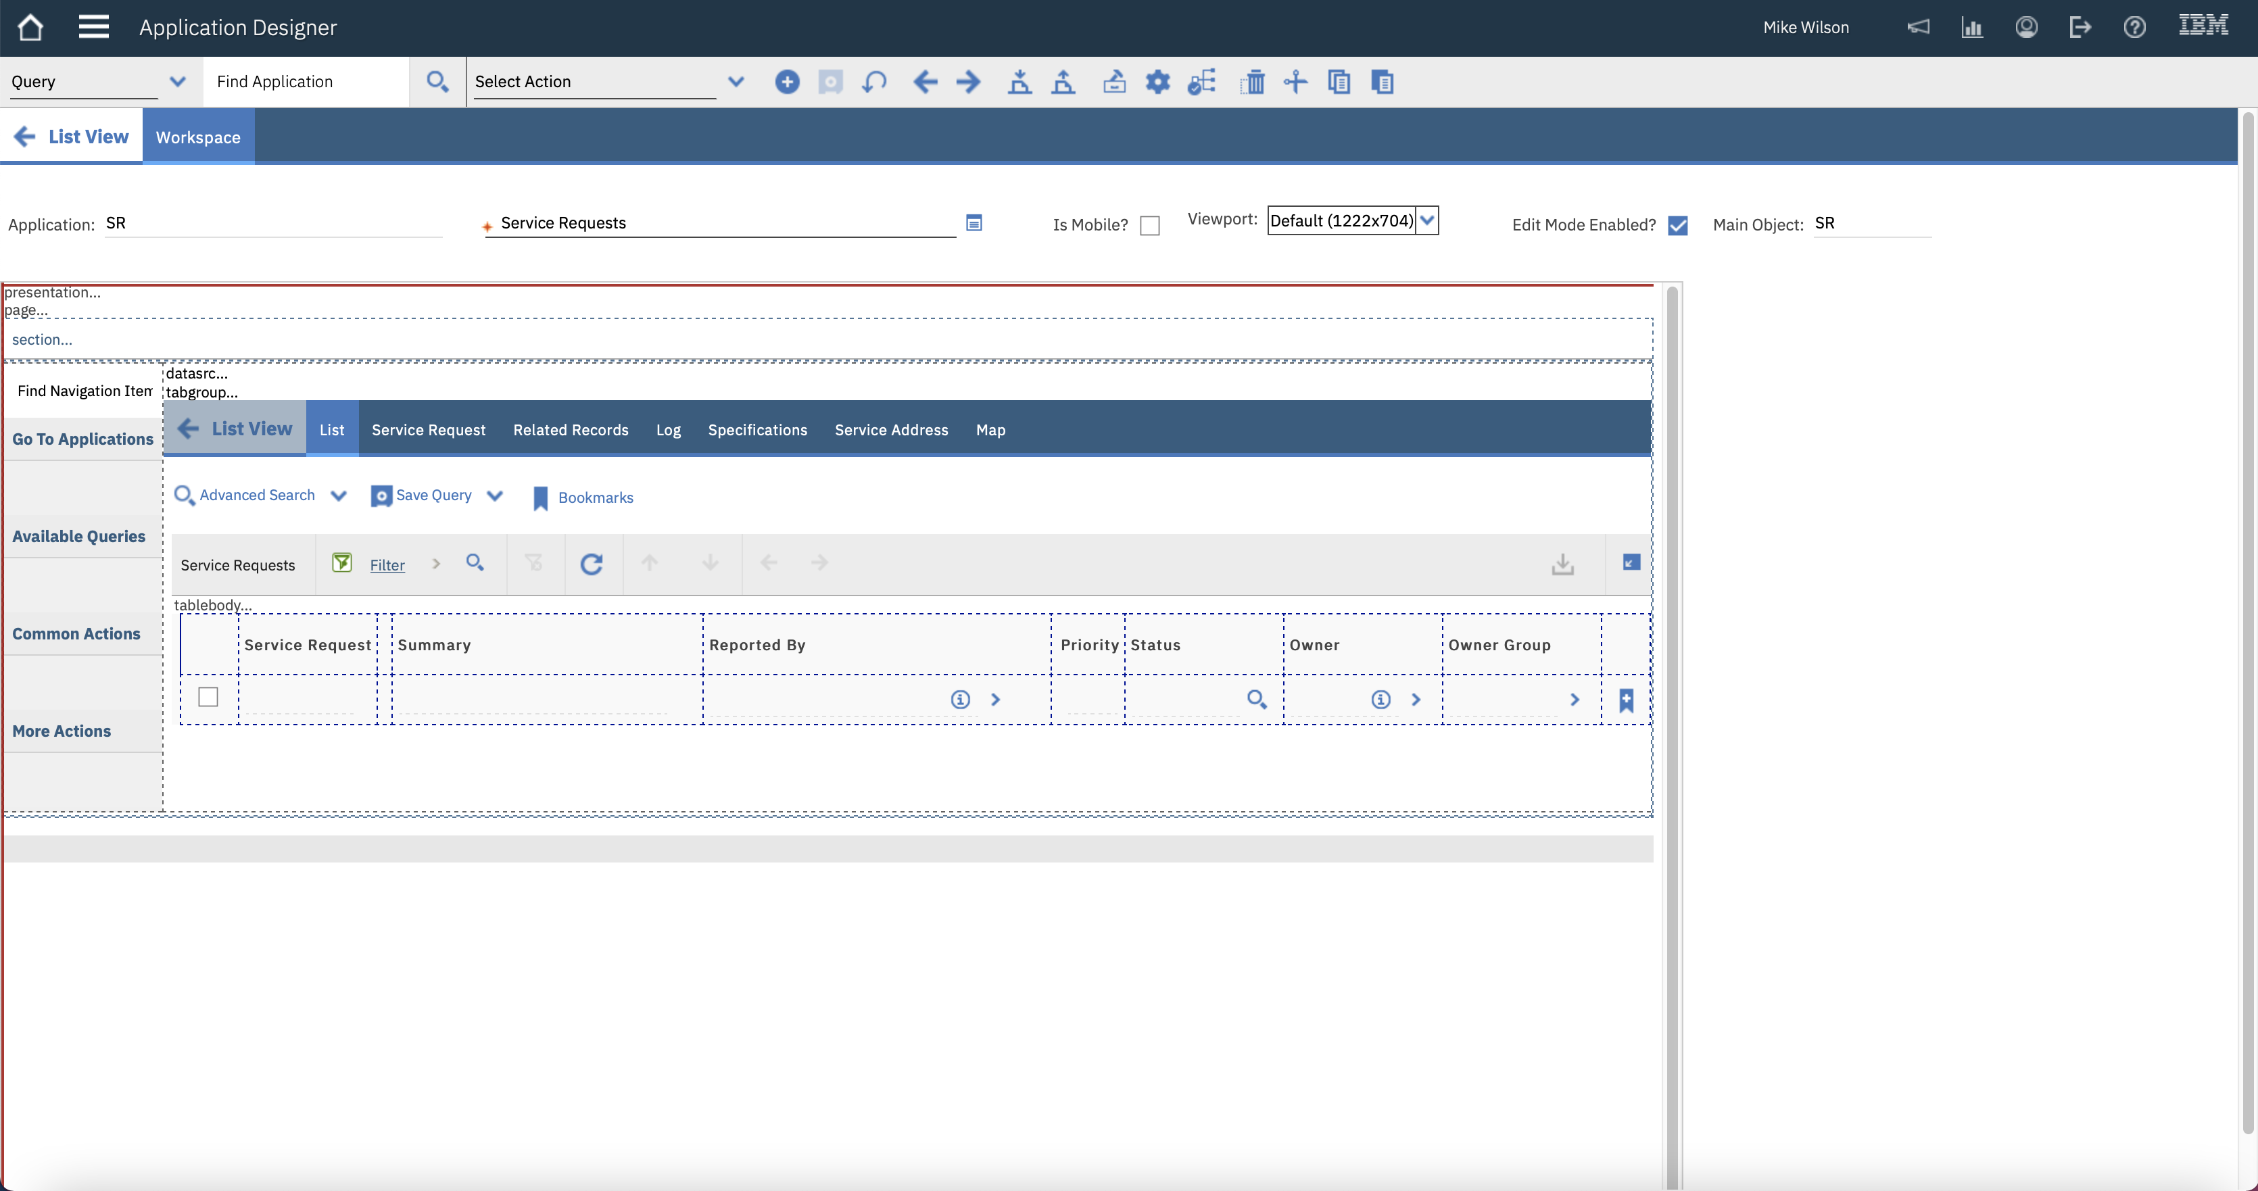2258x1191 pixels.
Task: Click the Find Application input field
Action: pos(305,82)
